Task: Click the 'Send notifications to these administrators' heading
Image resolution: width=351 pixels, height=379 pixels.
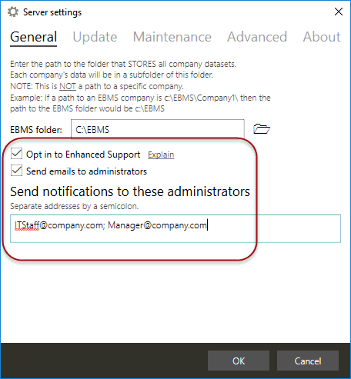Action: [x=130, y=191]
